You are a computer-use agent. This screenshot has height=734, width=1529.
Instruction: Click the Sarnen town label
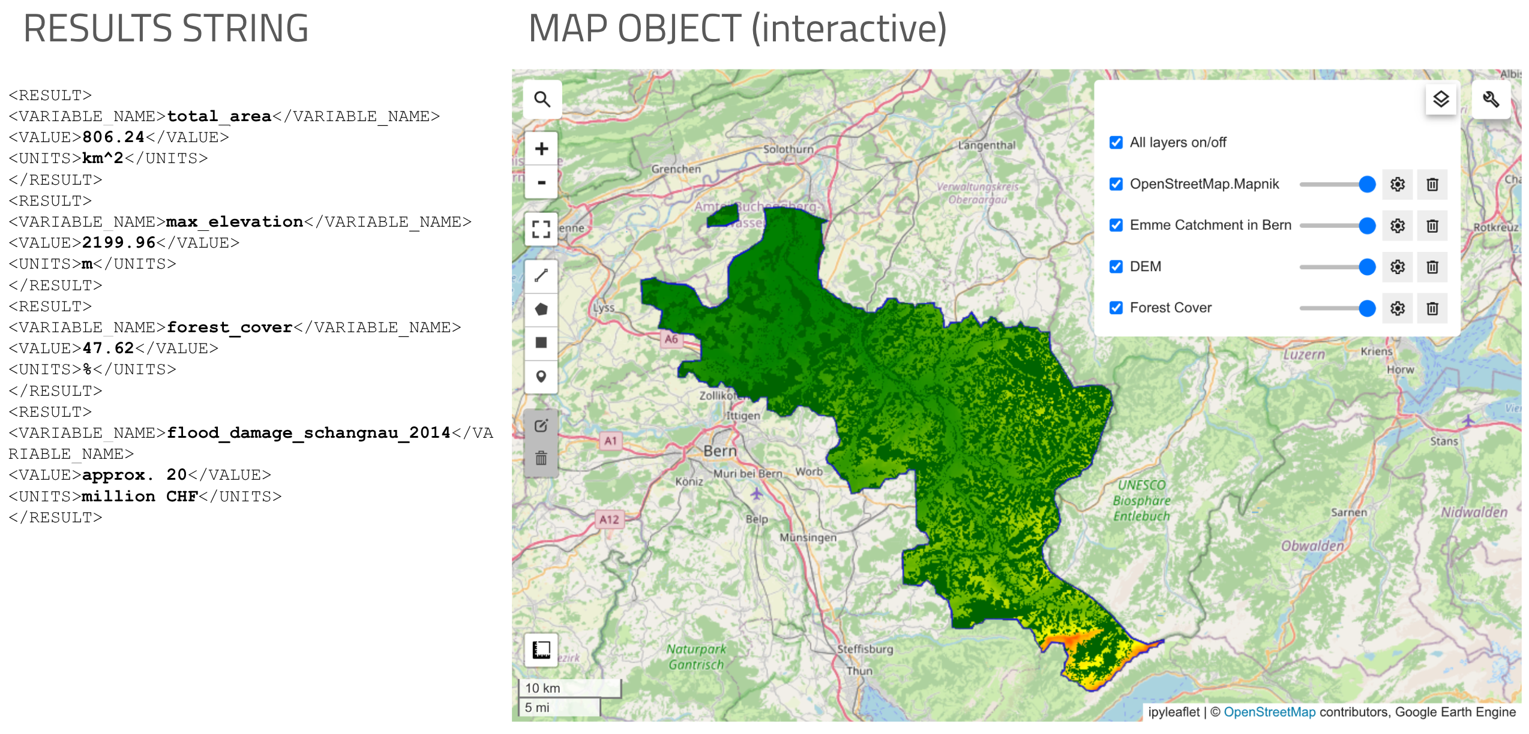point(1349,512)
